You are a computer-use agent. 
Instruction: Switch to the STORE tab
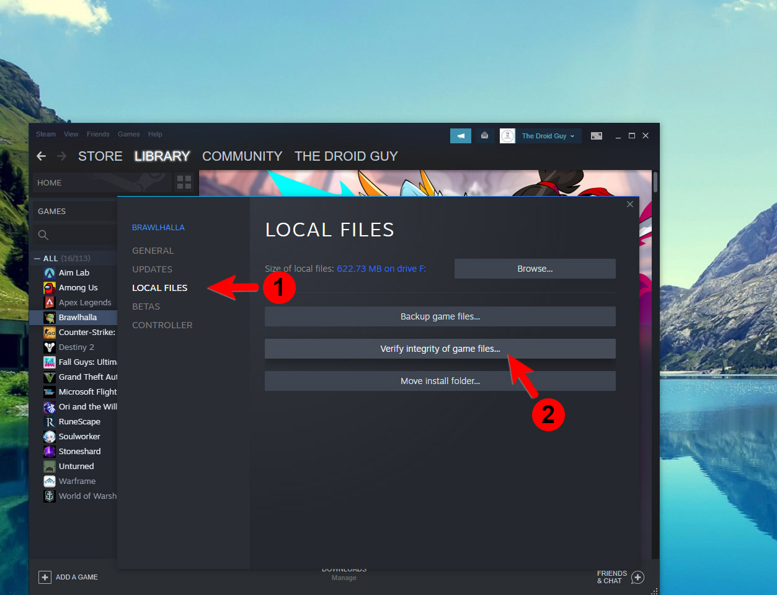100,156
